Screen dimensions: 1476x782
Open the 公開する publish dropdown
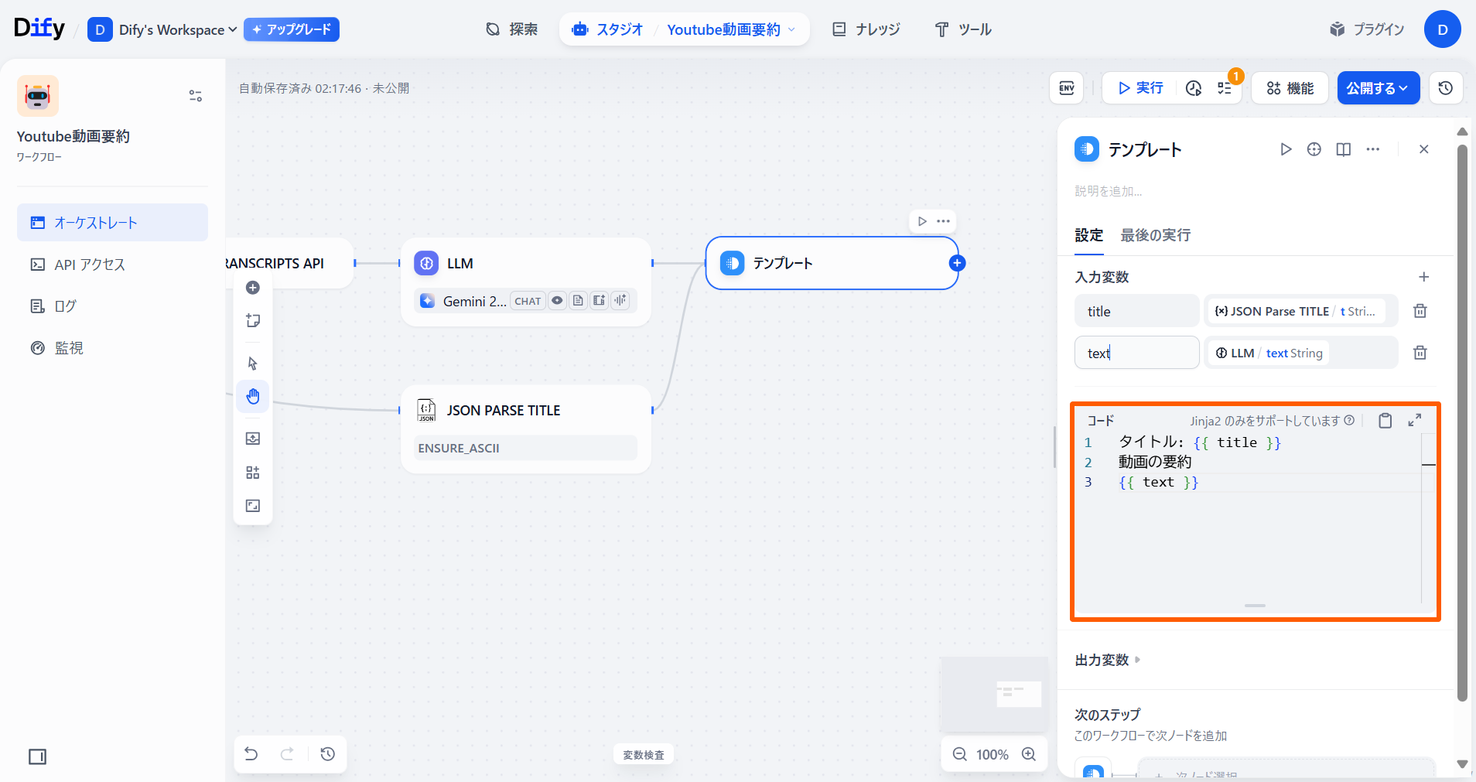point(1378,88)
